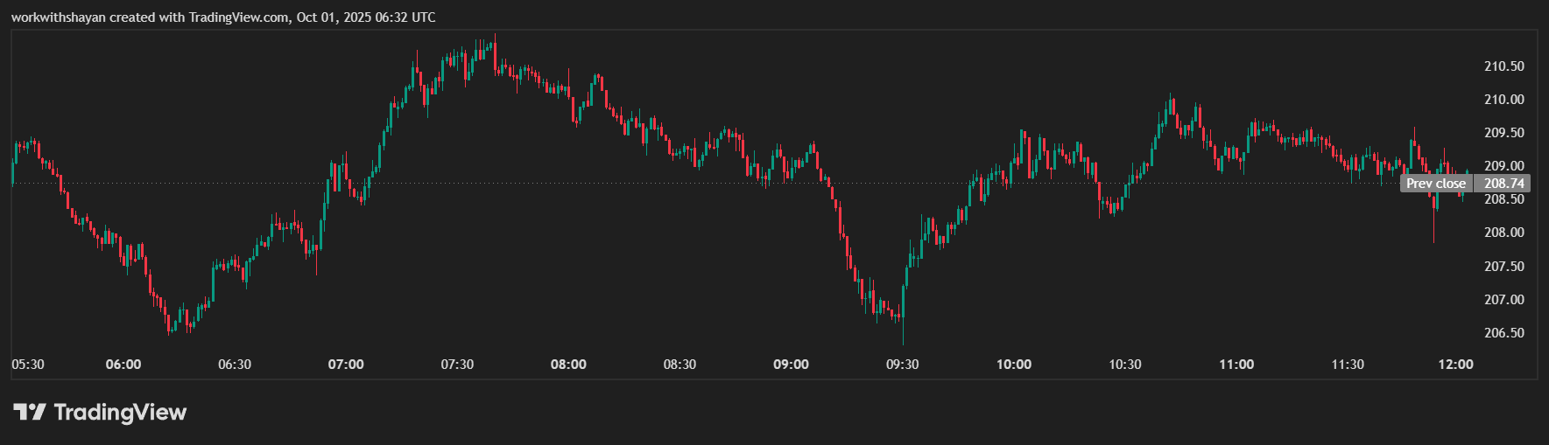Viewport: 1549px width, 445px height.
Task: Select the 07:00 time axis label
Action: tap(346, 365)
